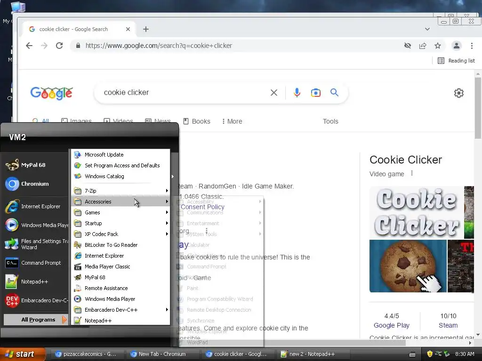Open Notepad++ in programs list

(x=120, y=321)
